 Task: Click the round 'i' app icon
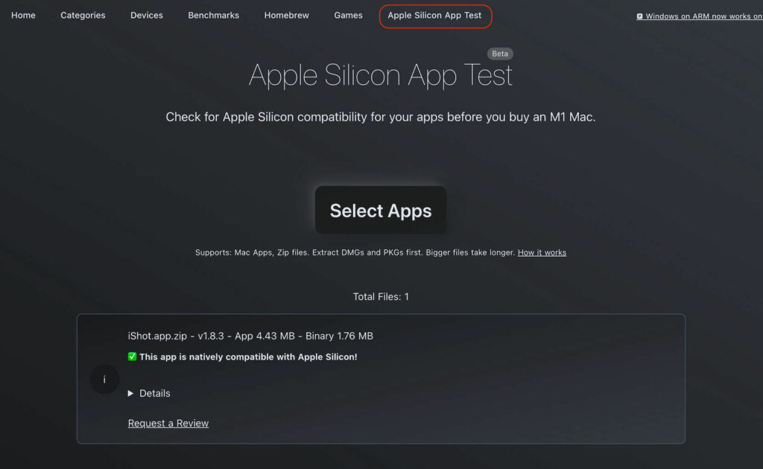tap(104, 379)
